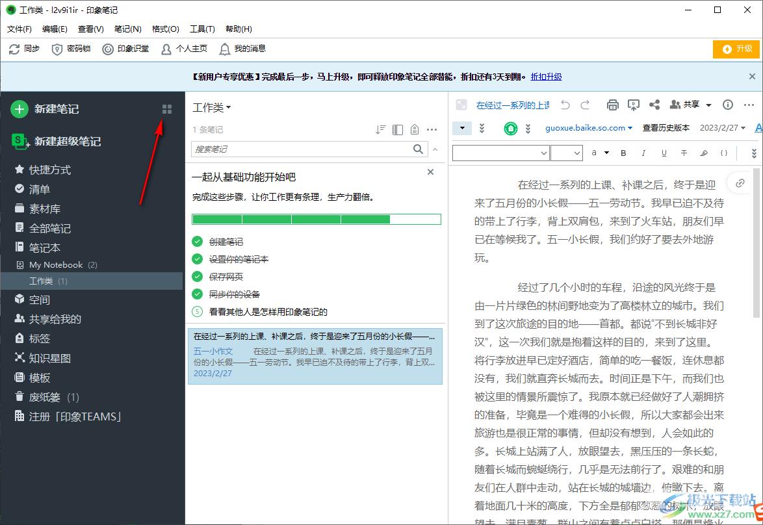Filter the note list by tag

pyautogui.click(x=415, y=129)
